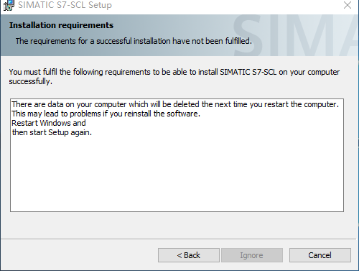Click the 'Restart Windows and' line
The image size is (359, 271).
point(49,123)
